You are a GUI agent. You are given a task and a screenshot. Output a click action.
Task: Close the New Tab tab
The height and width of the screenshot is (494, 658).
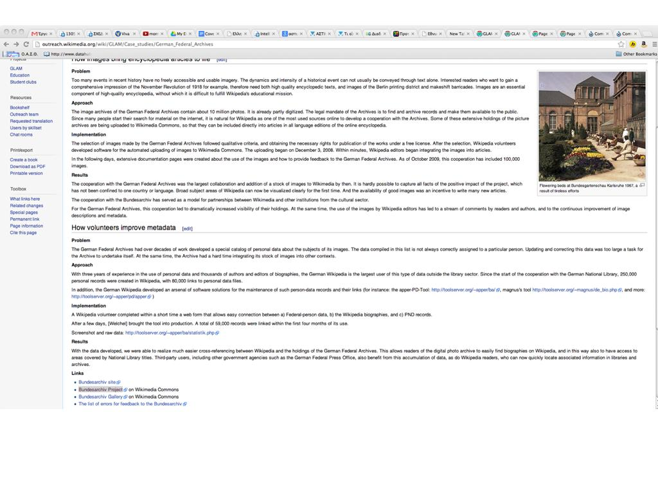pyautogui.click(x=468, y=33)
